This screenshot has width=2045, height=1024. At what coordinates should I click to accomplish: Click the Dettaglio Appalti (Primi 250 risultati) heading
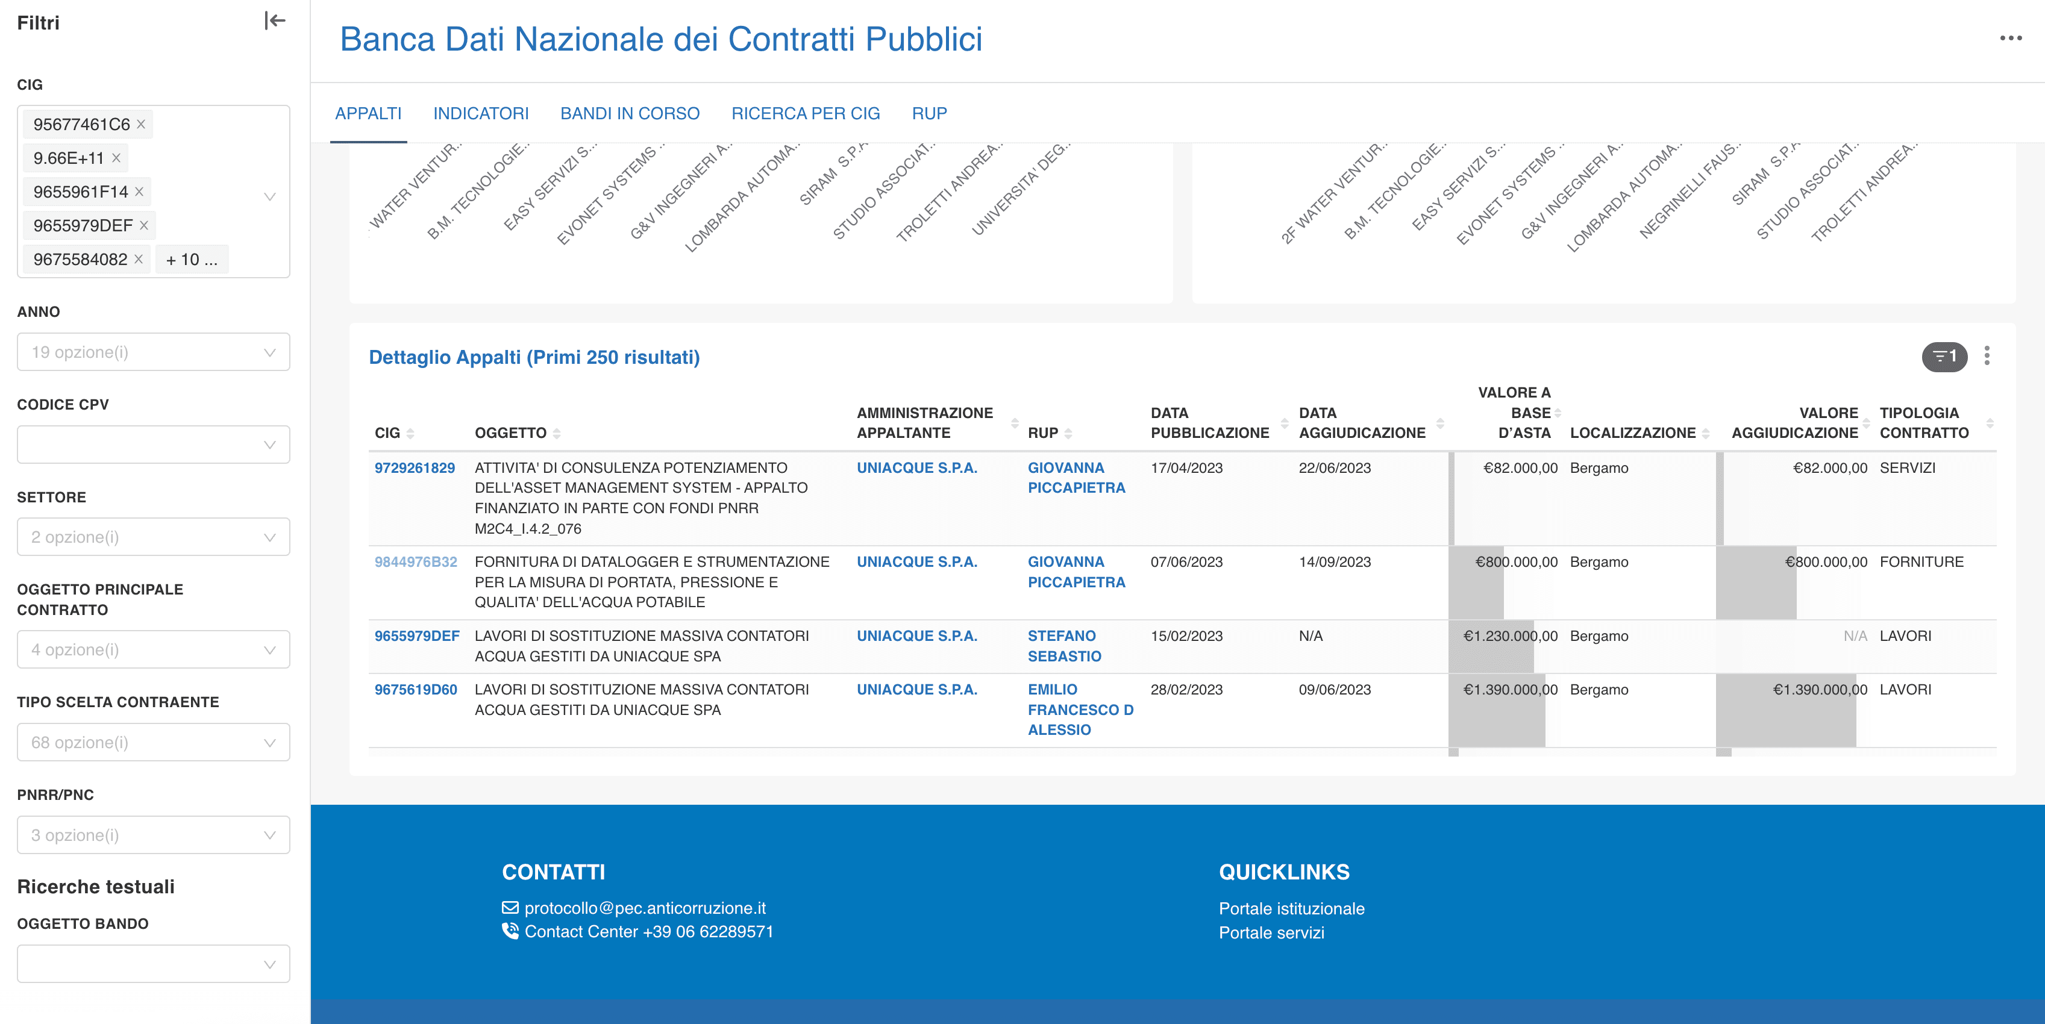pyautogui.click(x=534, y=357)
